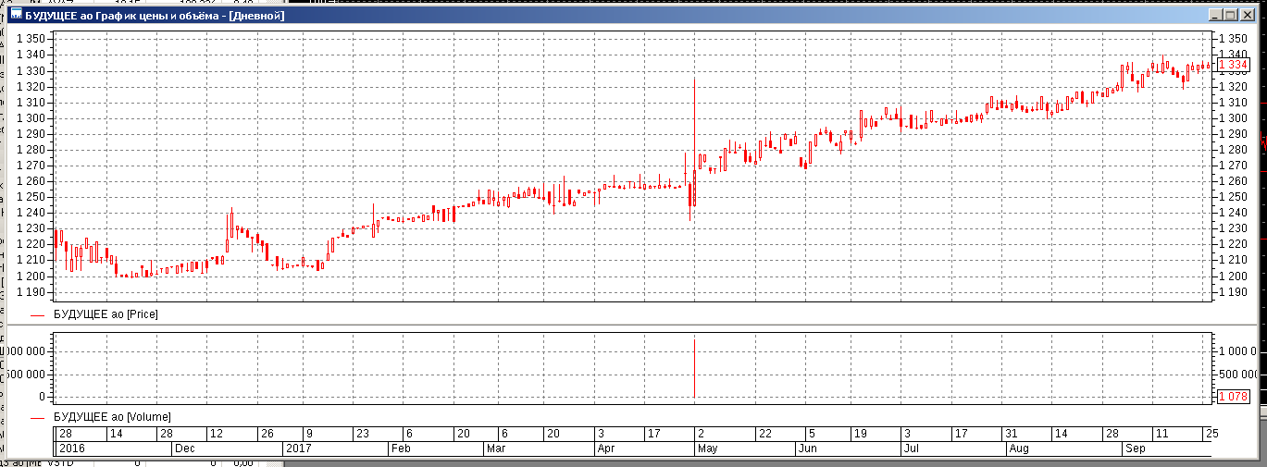Click the '2016' year label on time axis

point(70,449)
